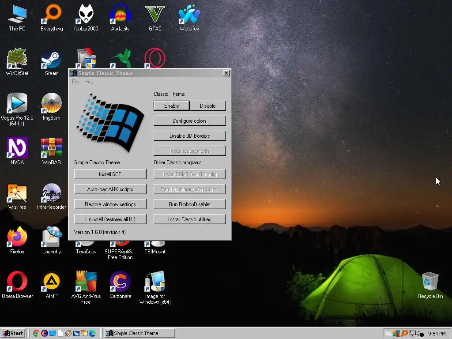Select the WinDirStat tree icon

tap(17, 62)
